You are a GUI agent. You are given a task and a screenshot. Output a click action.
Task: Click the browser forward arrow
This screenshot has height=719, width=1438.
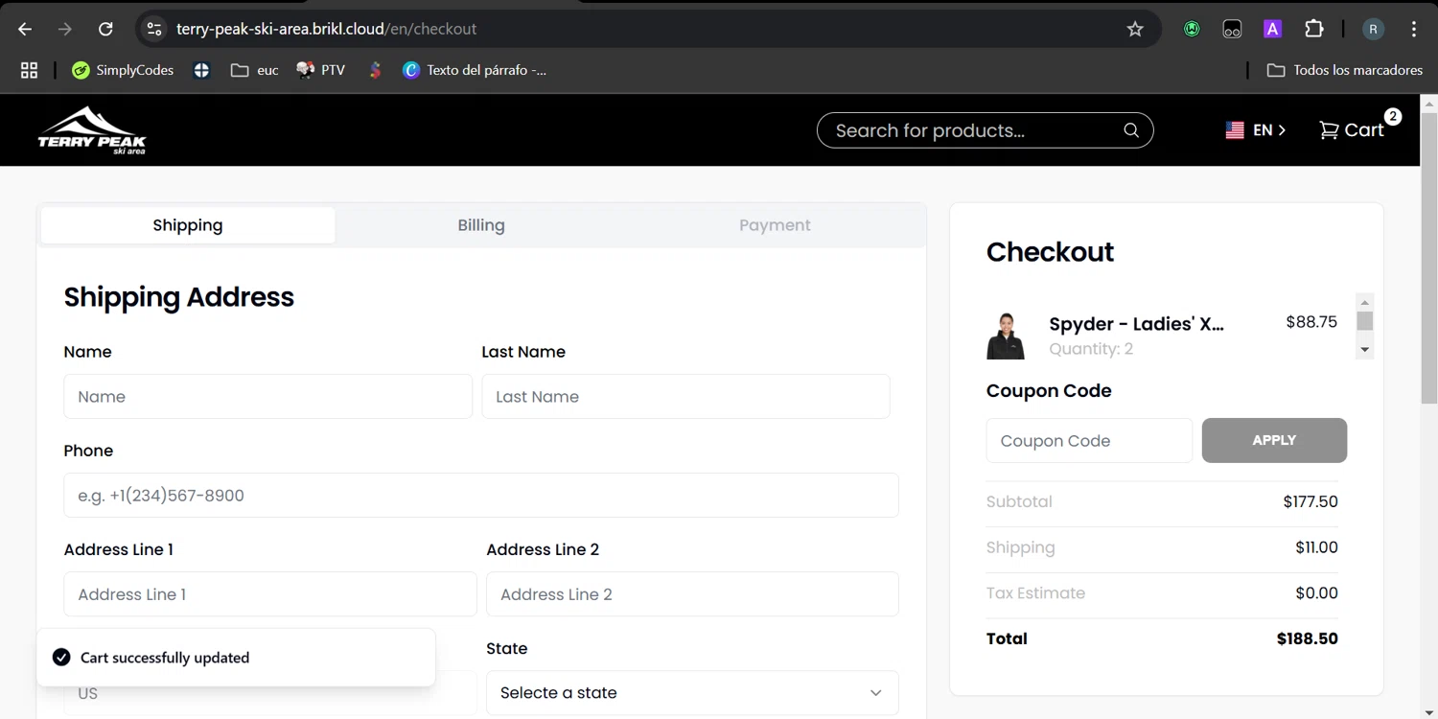click(65, 29)
